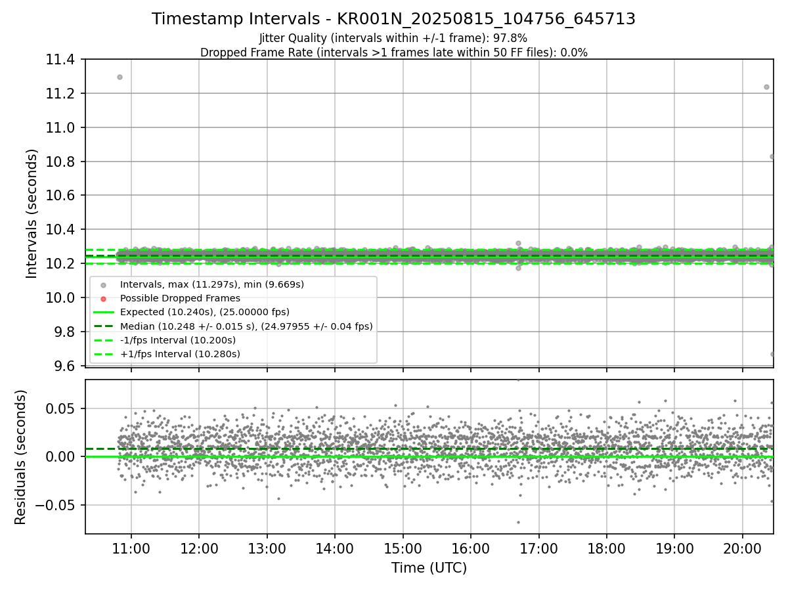Click the 15:00 time tick label

point(403,548)
